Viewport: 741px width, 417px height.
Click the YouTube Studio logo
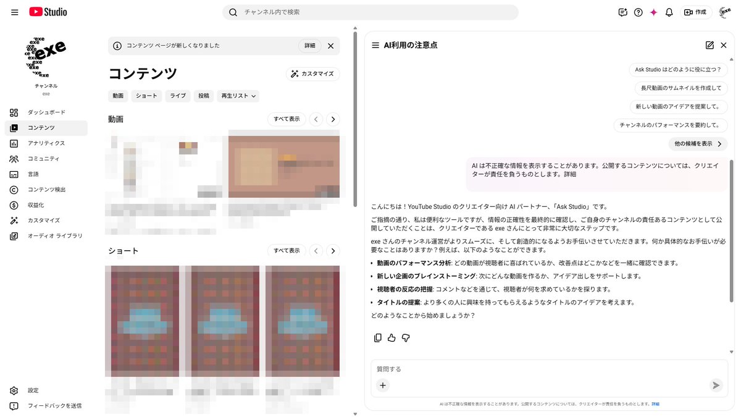(x=48, y=12)
